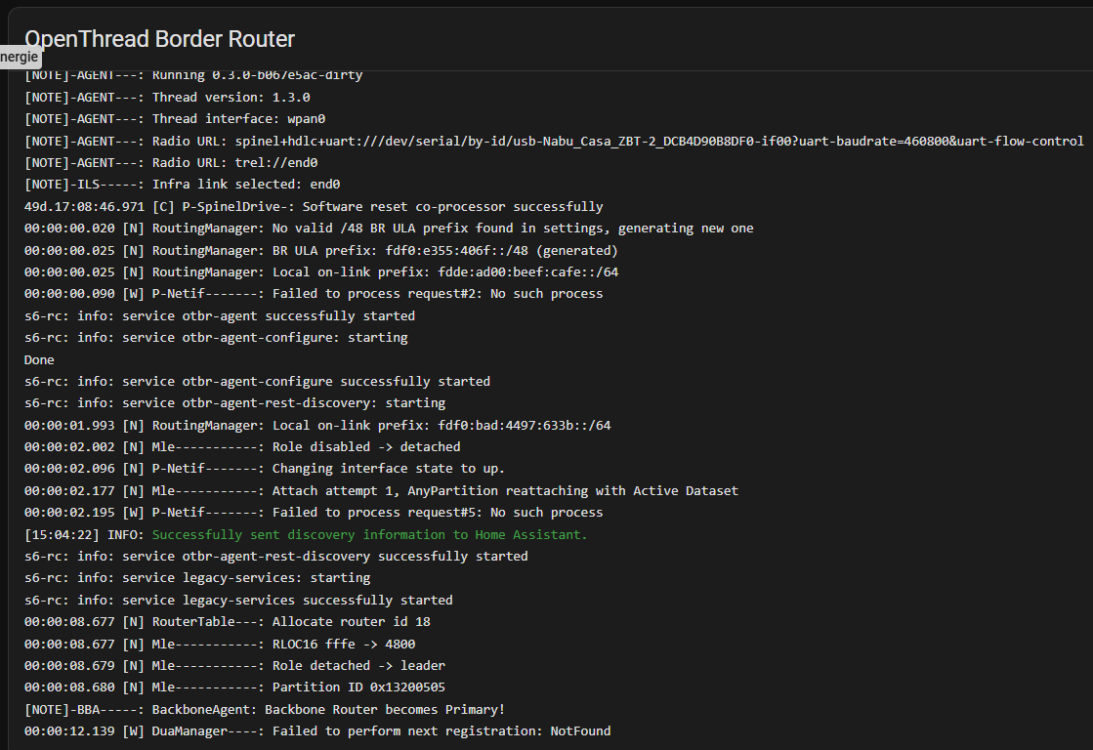The image size is (1093, 750).
Task: Select the Role disabled -> detached line
Action: pos(242,446)
